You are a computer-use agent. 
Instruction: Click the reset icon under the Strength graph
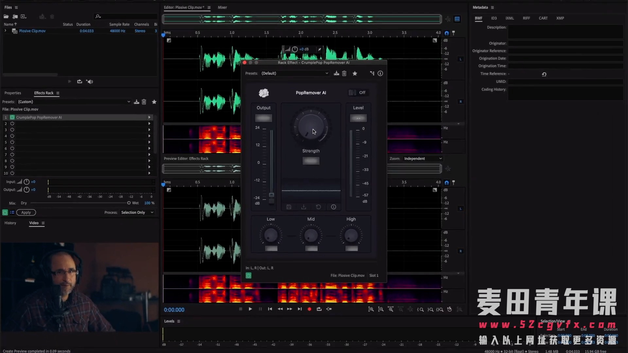(x=318, y=207)
